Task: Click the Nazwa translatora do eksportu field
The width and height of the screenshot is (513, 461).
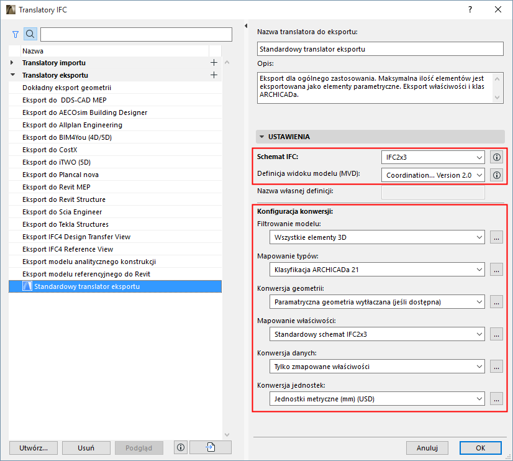Action: click(x=380, y=49)
